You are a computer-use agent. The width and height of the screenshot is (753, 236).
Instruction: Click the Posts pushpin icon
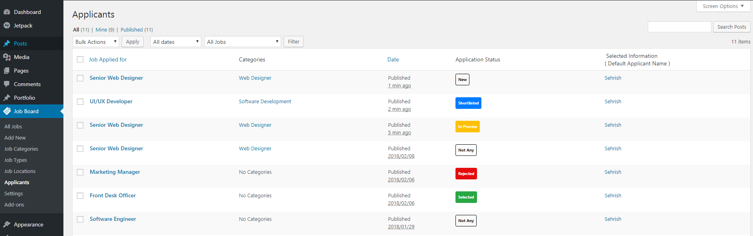coord(7,43)
